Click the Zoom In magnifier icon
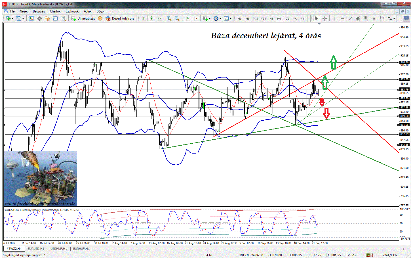This screenshot has height=260, width=413. coord(169,18)
